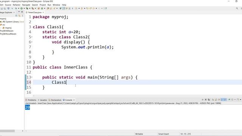Screen dimensions: 242x136
Task: Open the Source menu
Action: [x=8, y=5]
